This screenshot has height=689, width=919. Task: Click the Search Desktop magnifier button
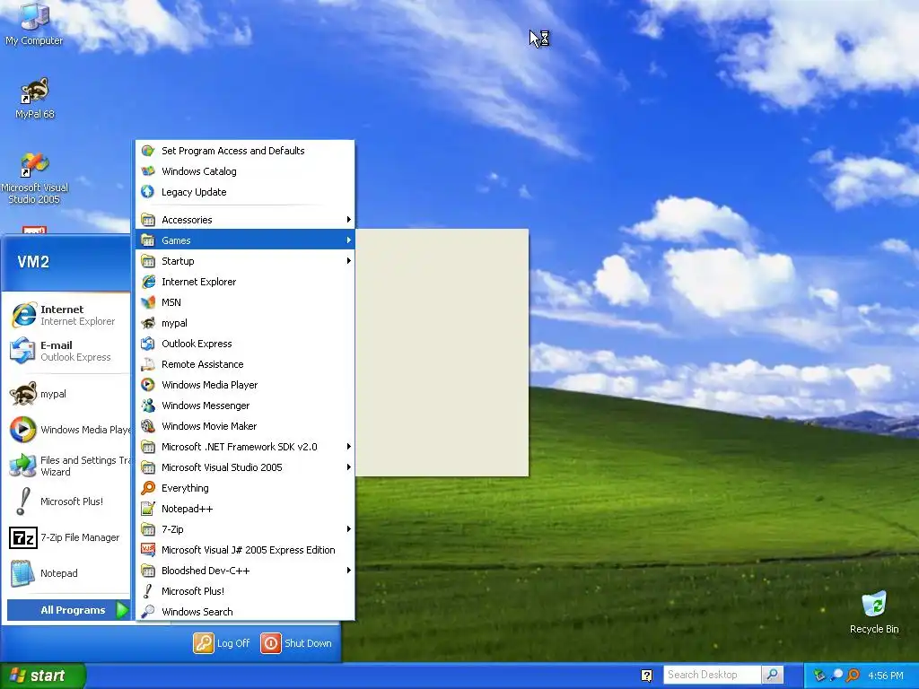coord(772,675)
